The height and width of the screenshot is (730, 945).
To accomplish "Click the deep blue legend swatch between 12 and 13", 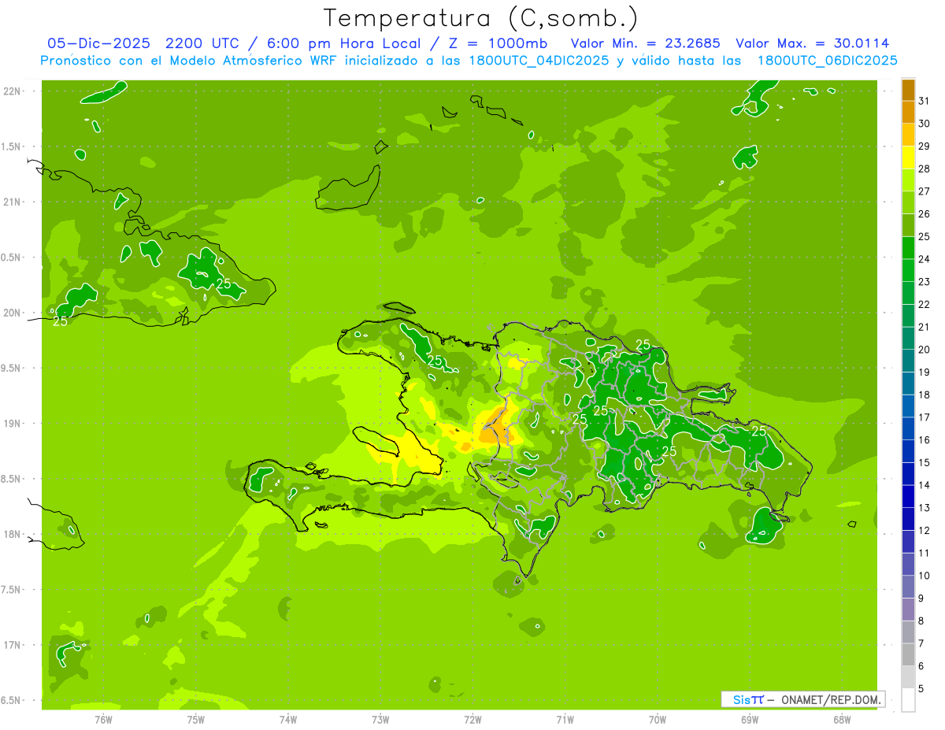I will pos(908,519).
